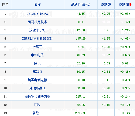Click row number 7
The image size is (135, 116).
(x=5, y=63)
